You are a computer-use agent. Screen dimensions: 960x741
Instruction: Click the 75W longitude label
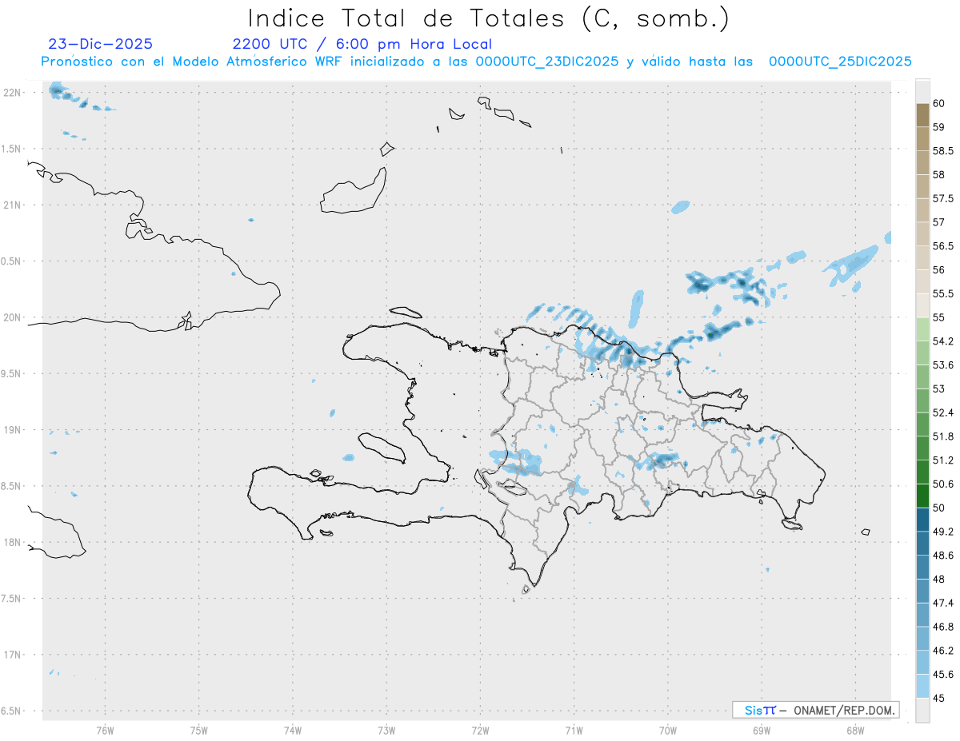pos(198,730)
